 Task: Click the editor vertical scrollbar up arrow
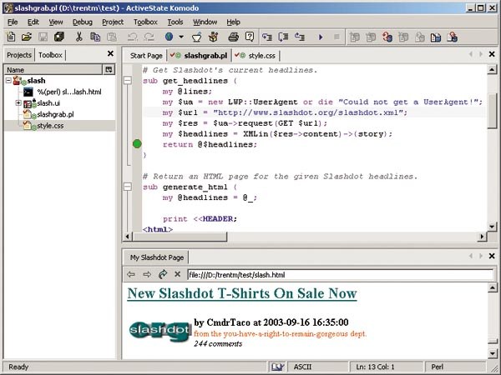tap(492, 69)
